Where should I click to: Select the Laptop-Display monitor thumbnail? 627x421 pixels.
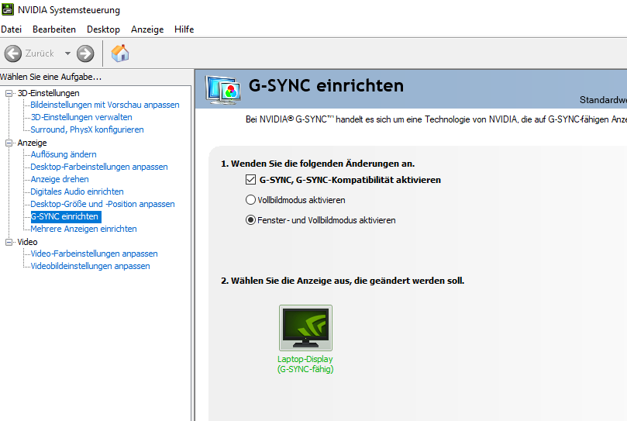[305, 328]
